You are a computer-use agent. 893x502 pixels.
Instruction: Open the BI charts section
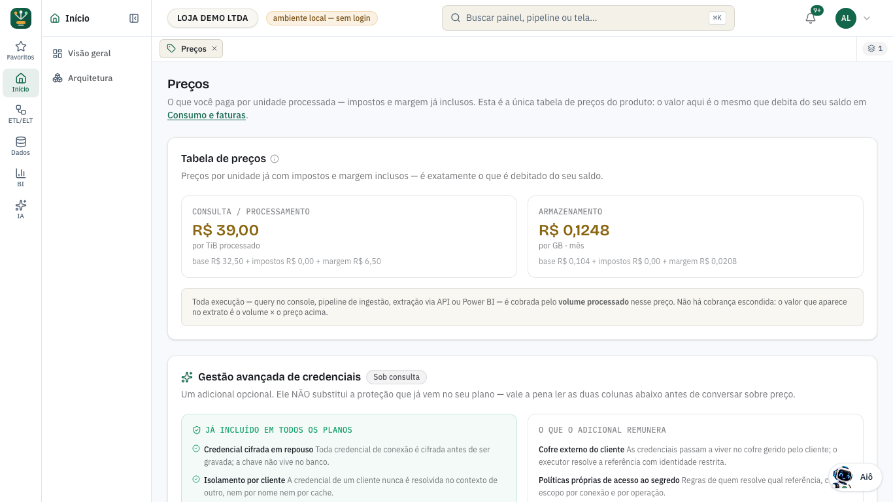pyautogui.click(x=21, y=178)
